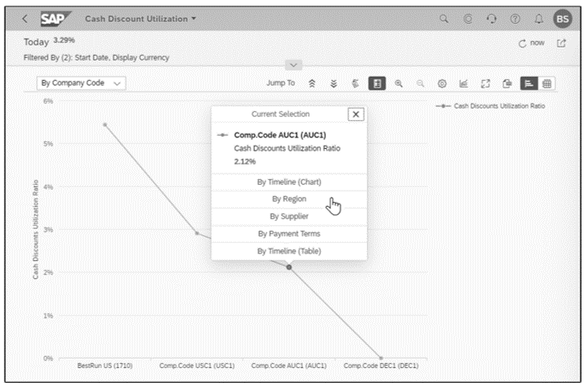Open the chart type selector icon
The image size is (585, 387).
(x=463, y=83)
